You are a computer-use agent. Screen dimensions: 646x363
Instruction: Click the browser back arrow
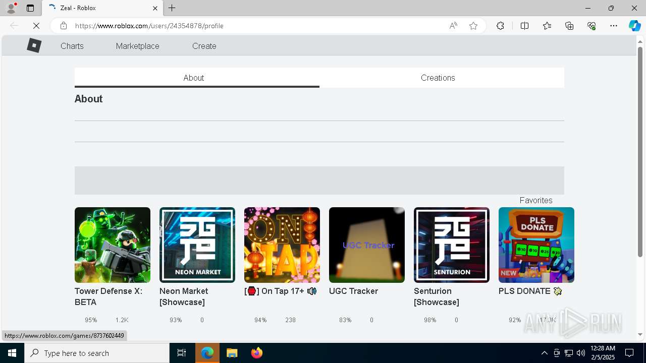[14, 26]
